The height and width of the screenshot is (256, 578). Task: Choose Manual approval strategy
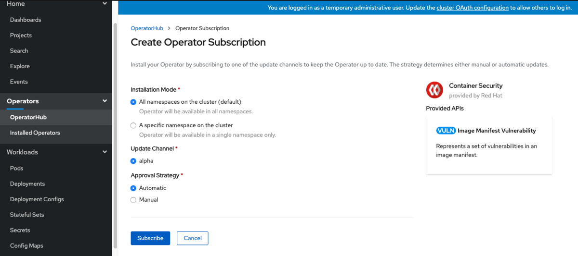pyautogui.click(x=133, y=200)
